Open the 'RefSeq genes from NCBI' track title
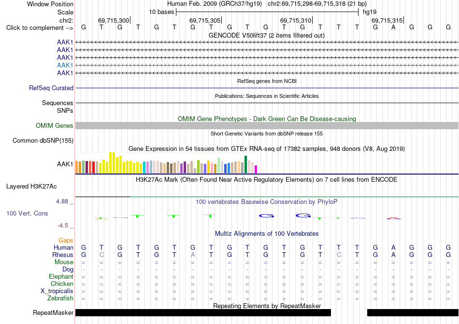The height and width of the screenshot is (324, 459). point(267,81)
